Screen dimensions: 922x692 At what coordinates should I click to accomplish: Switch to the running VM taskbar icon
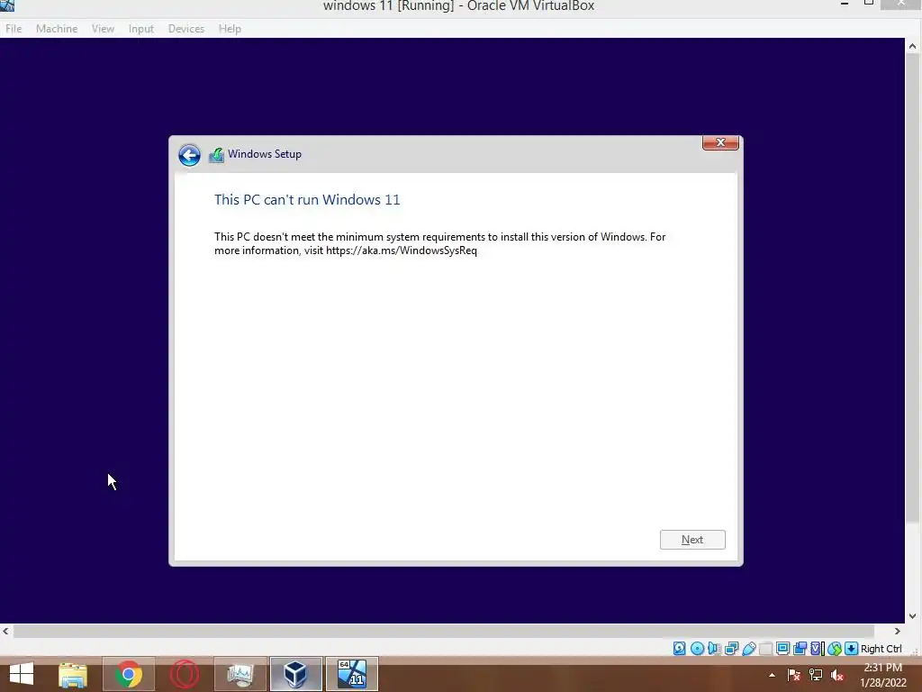click(352, 674)
